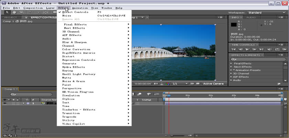Open the 1/1 resolution dropdown
289x138 pixels.
point(180,84)
